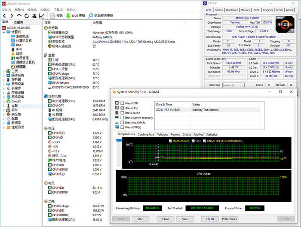The height and width of the screenshot is (227, 301).
Task: Click the 安全性 shield icon in the tree
Action: (x=8, y=114)
